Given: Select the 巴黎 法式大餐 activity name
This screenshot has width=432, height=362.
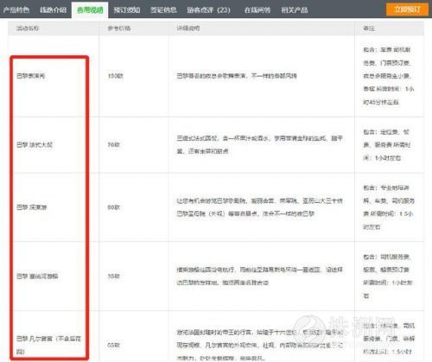Looking at the screenshot, I should click(x=35, y=144).
